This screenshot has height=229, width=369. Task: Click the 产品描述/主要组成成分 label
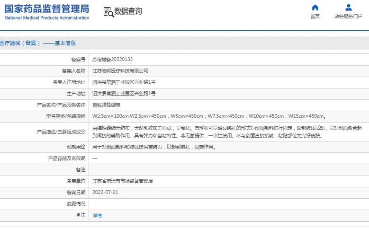click(61, 132)
